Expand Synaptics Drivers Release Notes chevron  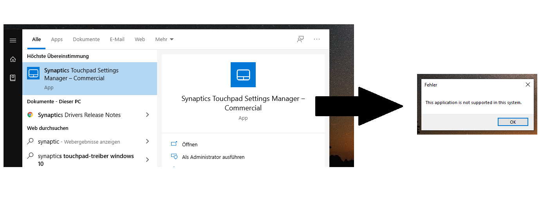148,115
